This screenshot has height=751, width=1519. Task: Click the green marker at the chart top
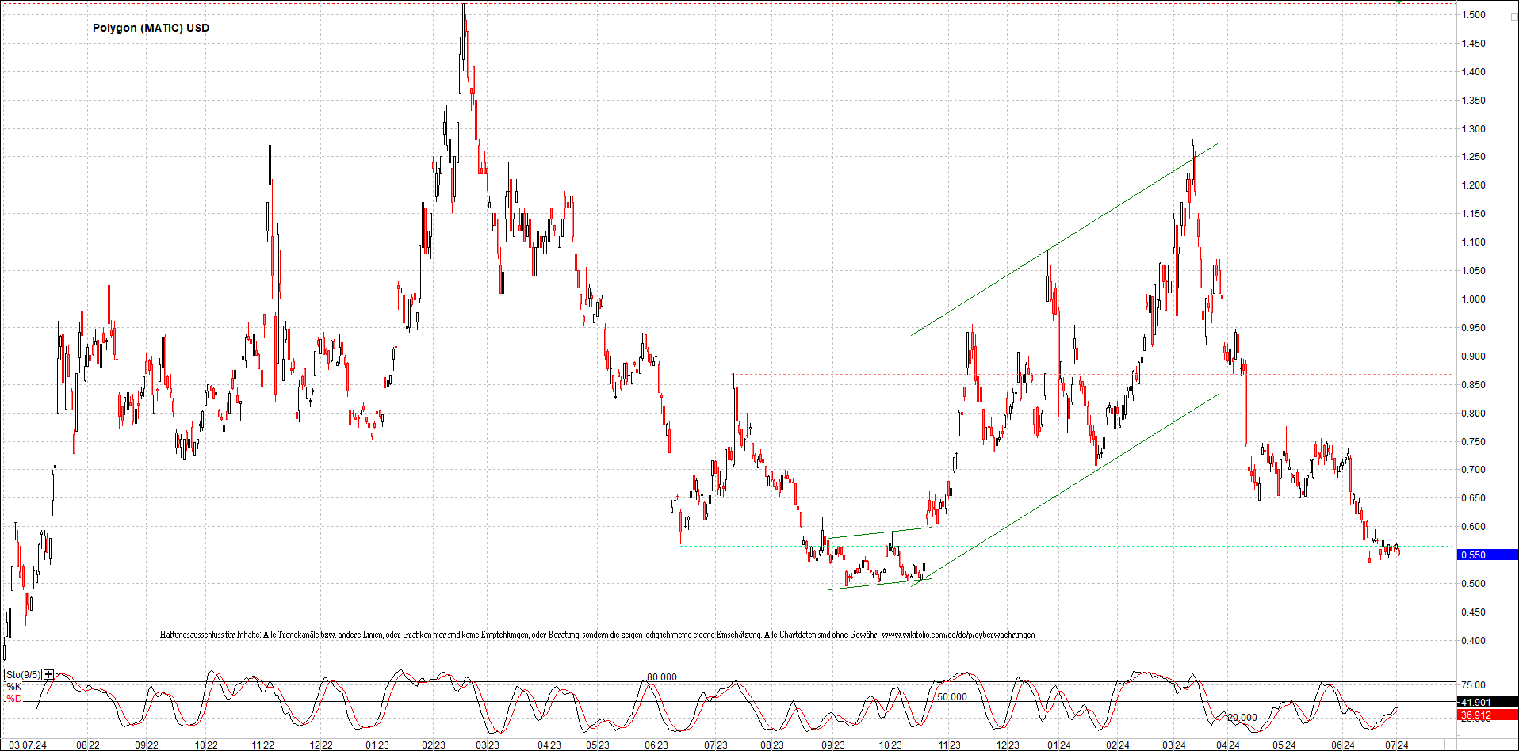(x=1398, y=2)
